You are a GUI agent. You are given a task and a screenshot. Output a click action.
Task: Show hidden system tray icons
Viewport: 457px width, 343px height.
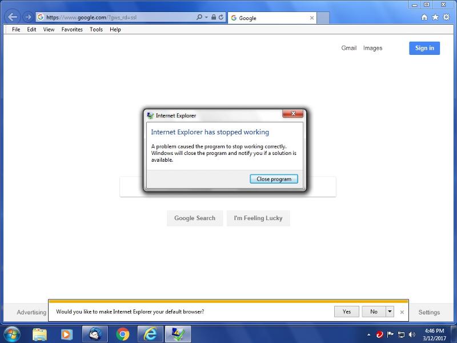tap(368, 334)
